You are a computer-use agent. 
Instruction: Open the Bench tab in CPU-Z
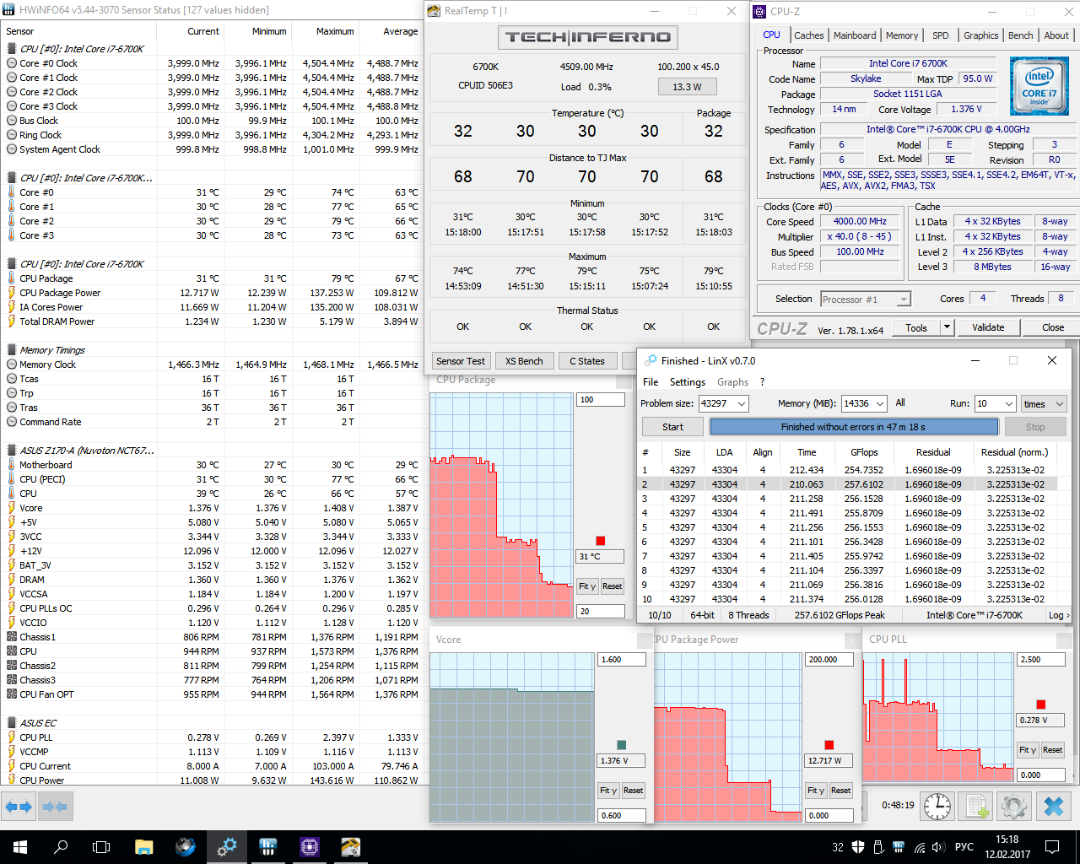(x=1020, y=35)
